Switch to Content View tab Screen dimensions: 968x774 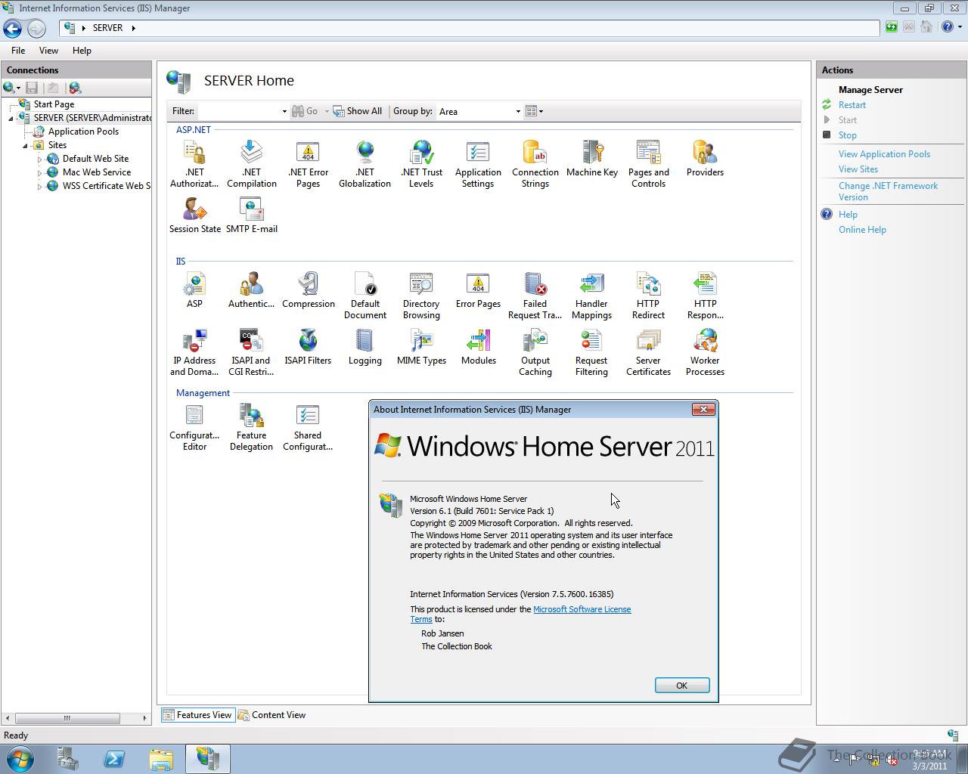pos(271,715)
